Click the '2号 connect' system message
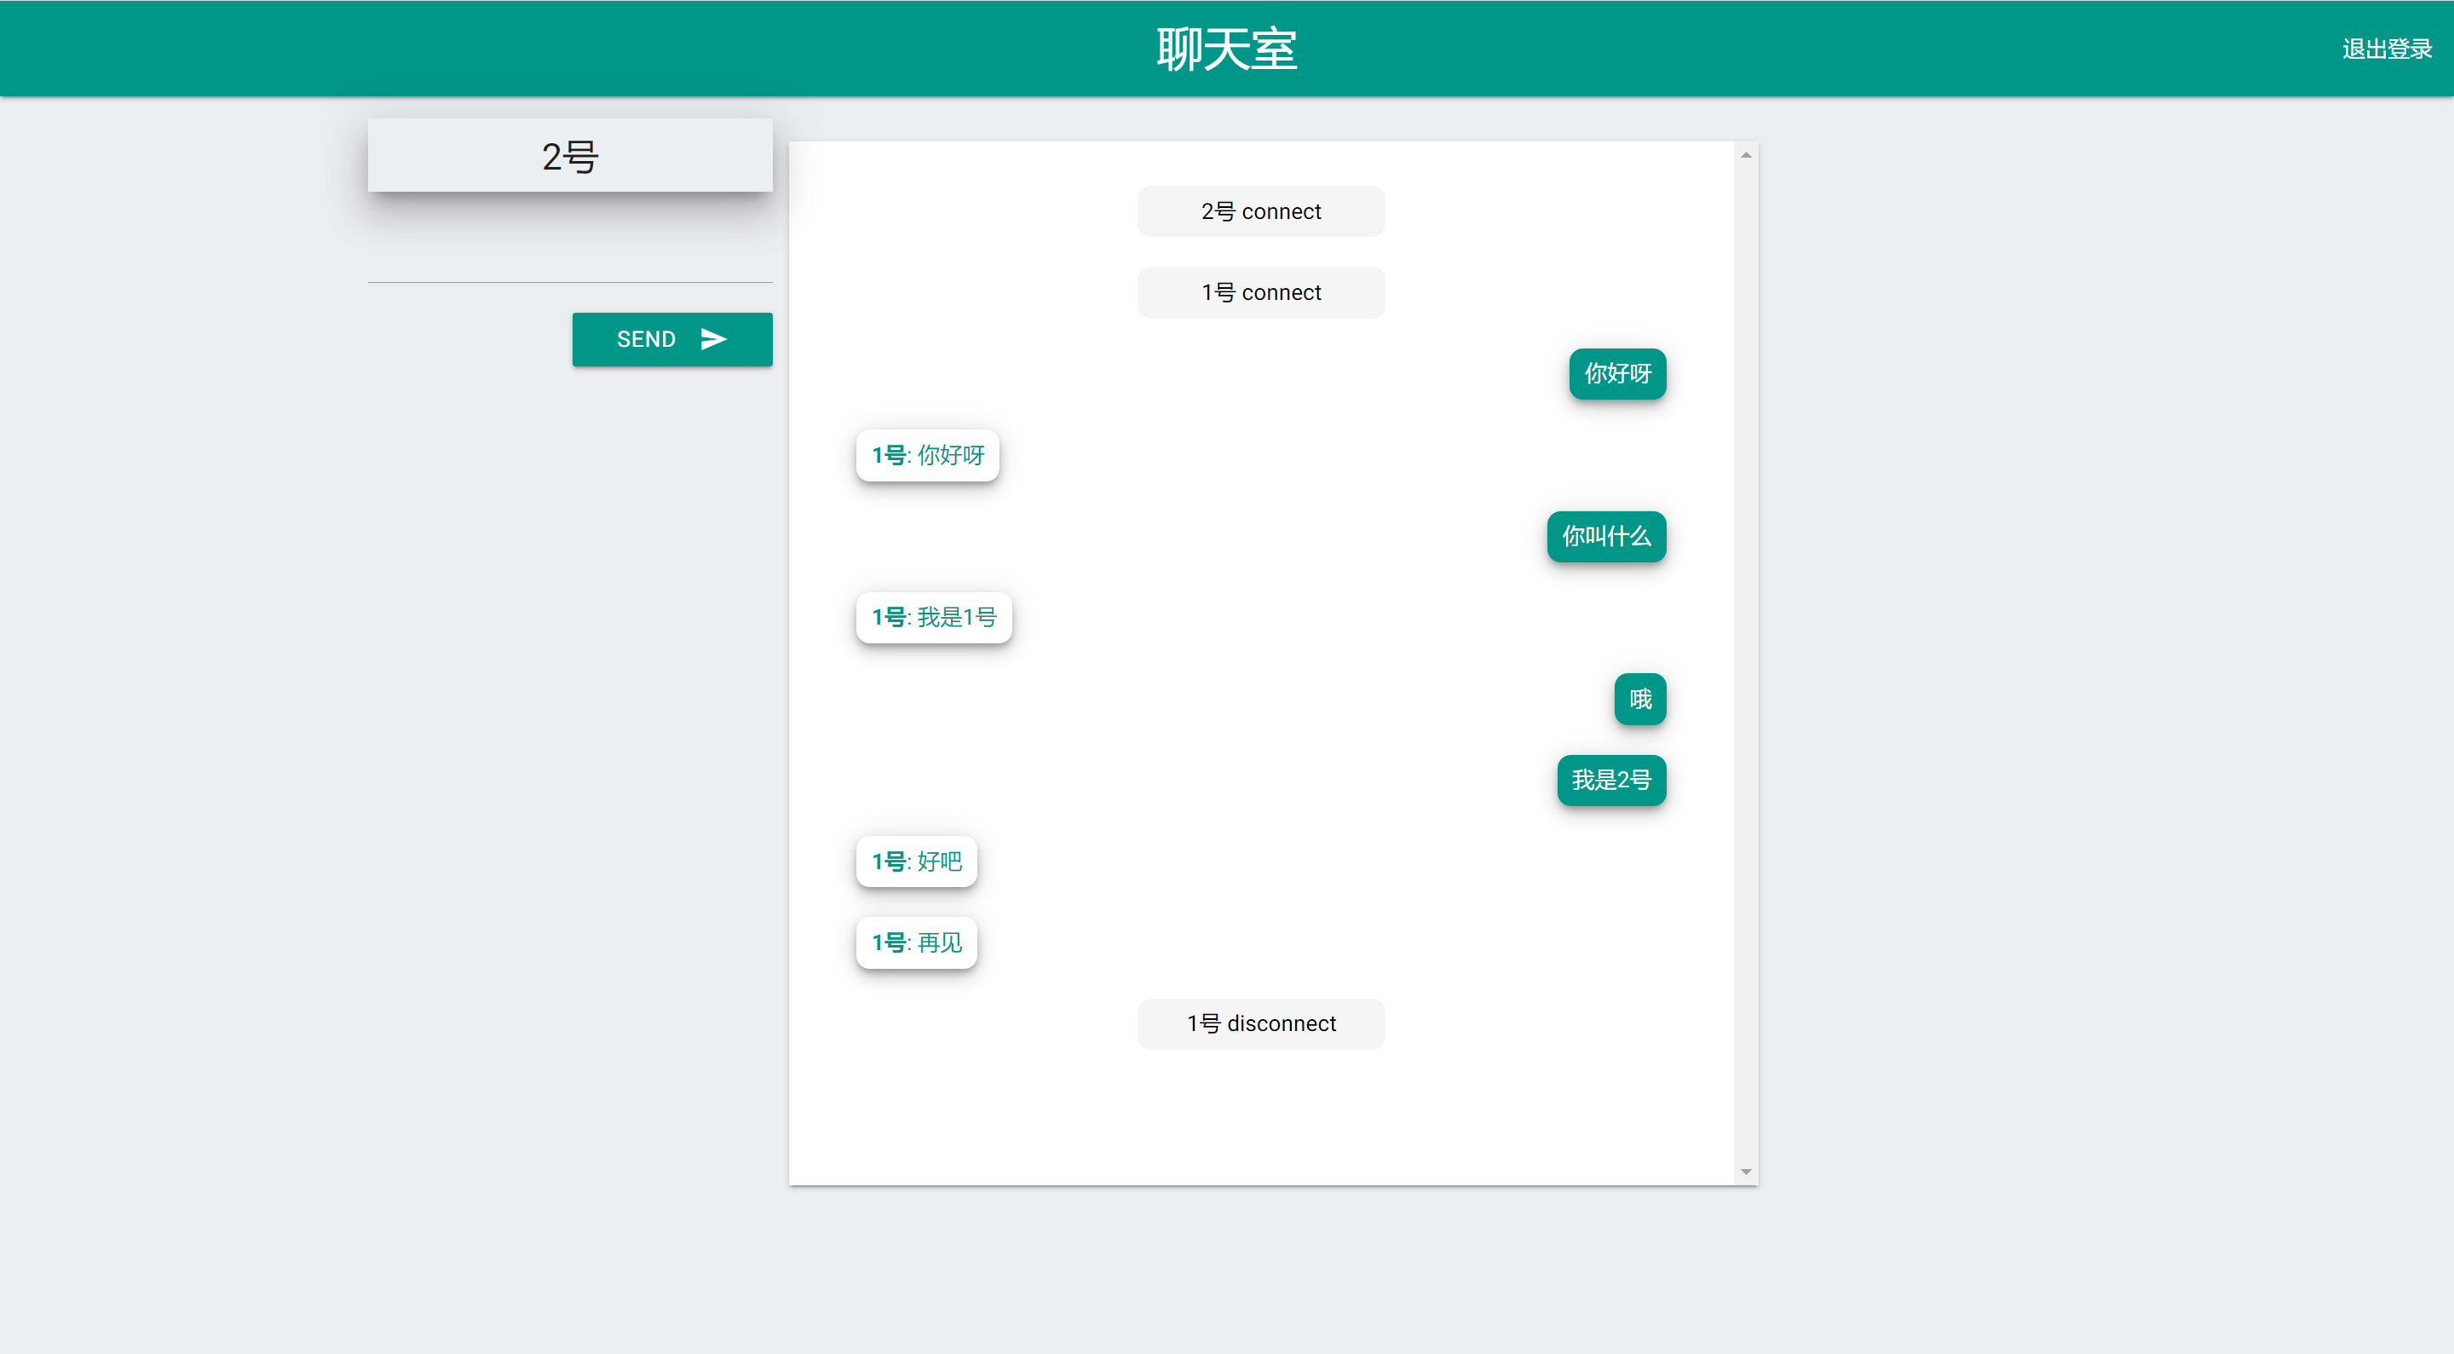This screenshot has width=2454, height=1354. (x=1260, y=211)
